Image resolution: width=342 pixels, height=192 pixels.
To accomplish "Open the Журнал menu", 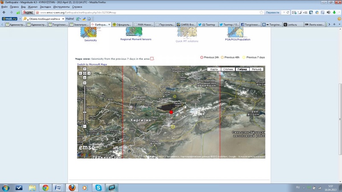I will pos(32,7).
